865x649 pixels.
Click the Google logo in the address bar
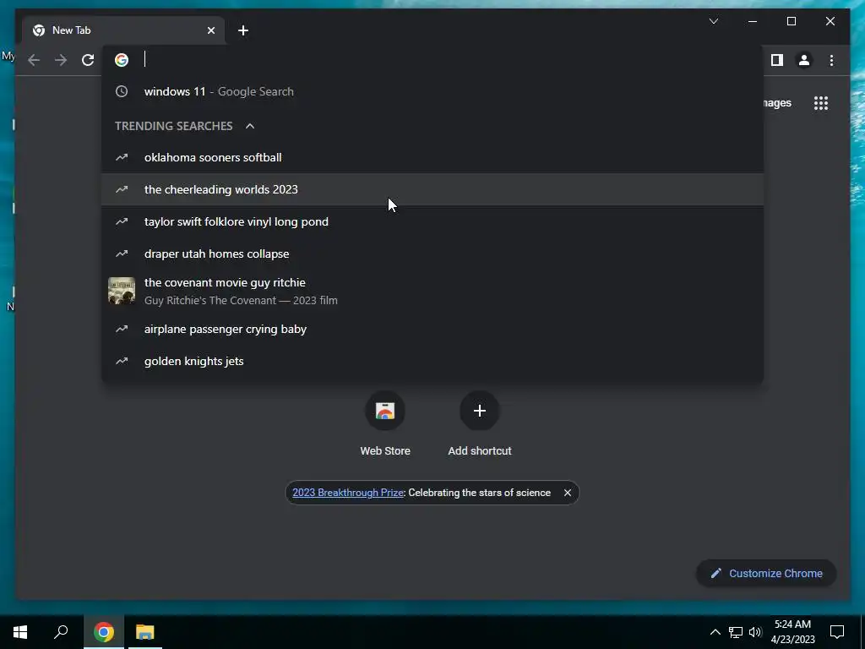tap(122, 60)
